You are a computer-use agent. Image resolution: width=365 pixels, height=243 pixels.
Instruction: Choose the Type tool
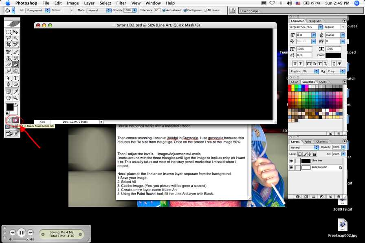[15, 78]
